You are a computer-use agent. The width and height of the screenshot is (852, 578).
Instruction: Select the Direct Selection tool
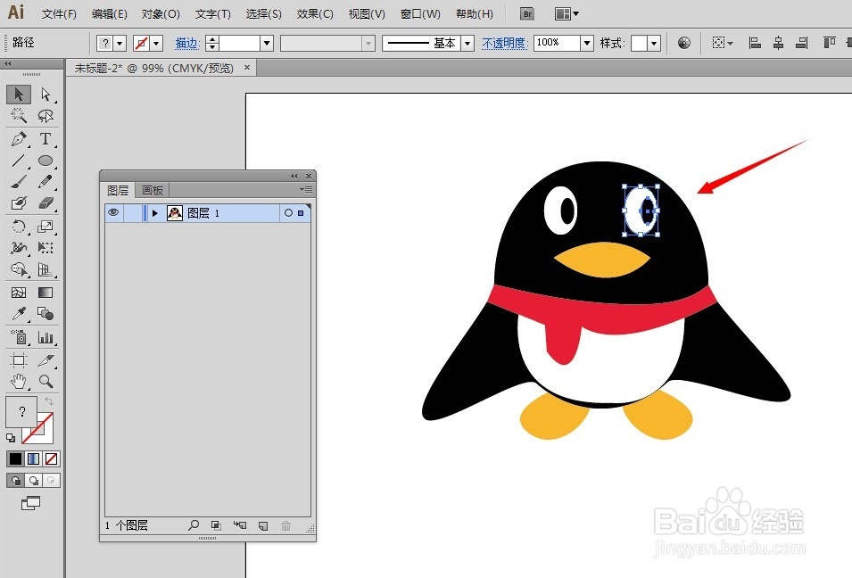[45, 94]
